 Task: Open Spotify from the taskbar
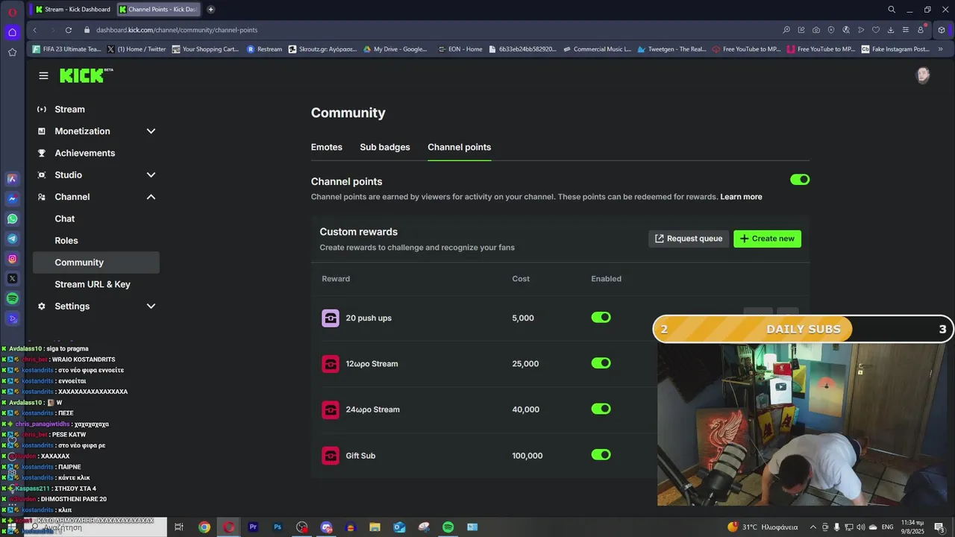point(448,527)
